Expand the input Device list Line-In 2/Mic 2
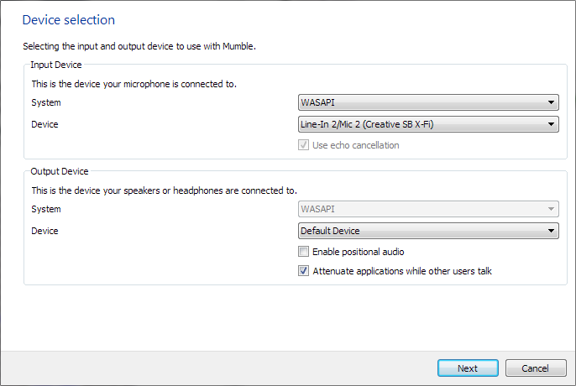Screen dimensions: 576x386 point(428,124)
